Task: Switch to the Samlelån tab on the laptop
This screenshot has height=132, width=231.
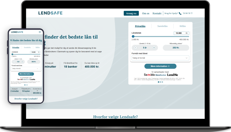Action: pyautogui.click(x=162, y=26)
